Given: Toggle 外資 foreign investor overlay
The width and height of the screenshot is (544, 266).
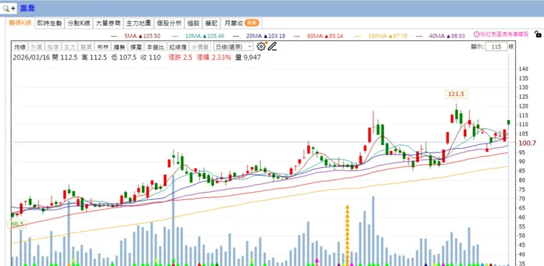Looking at the screenshot, I should point(36,47).
